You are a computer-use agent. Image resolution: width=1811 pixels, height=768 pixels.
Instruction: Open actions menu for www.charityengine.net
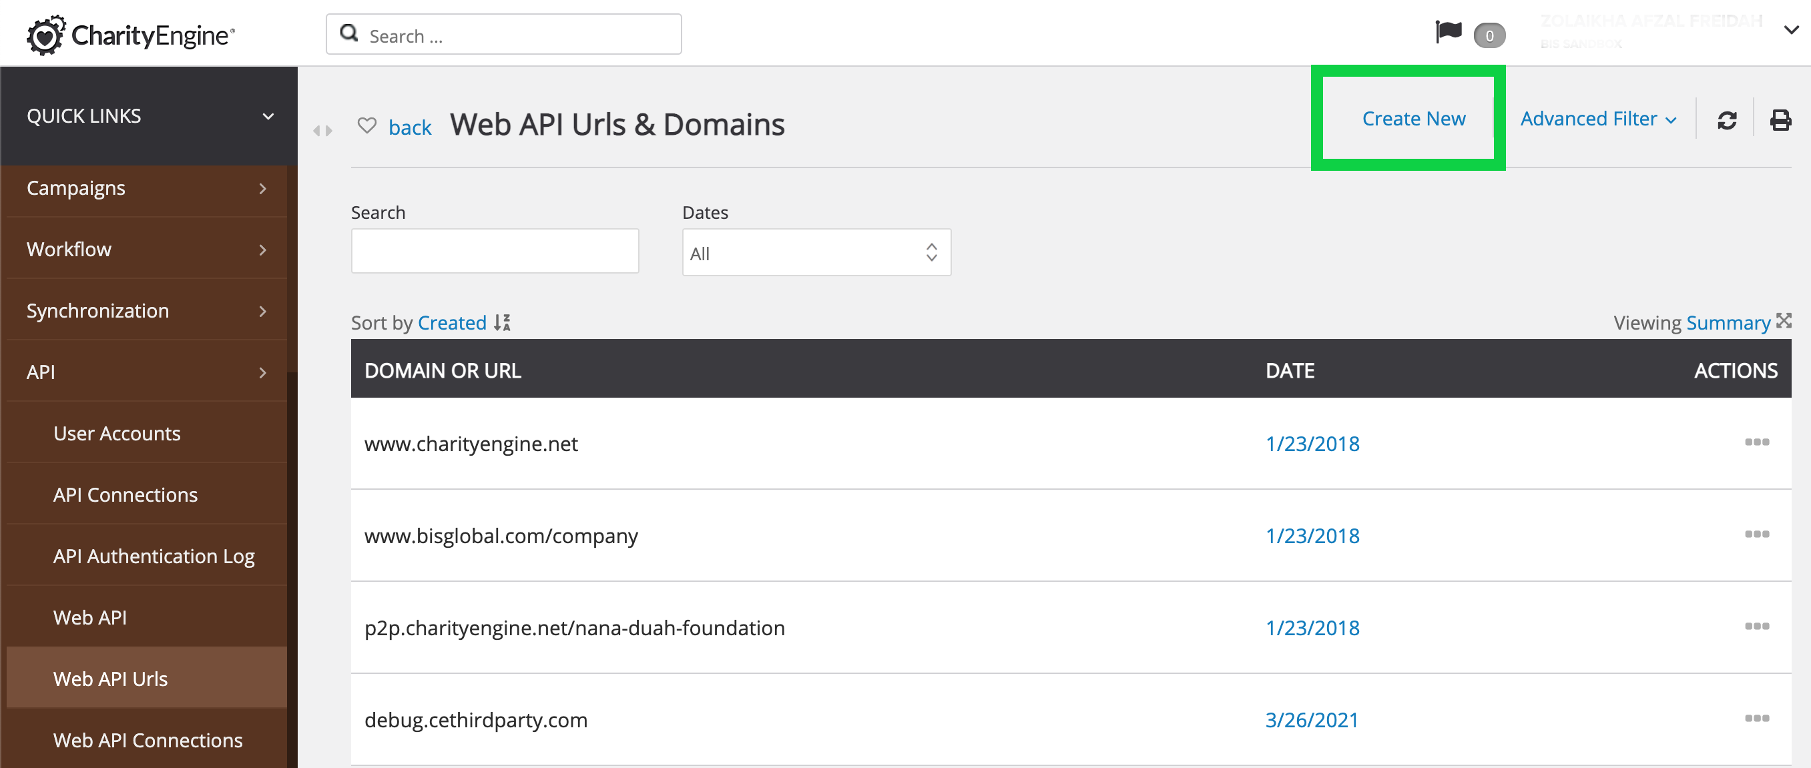coord(1756,442)
